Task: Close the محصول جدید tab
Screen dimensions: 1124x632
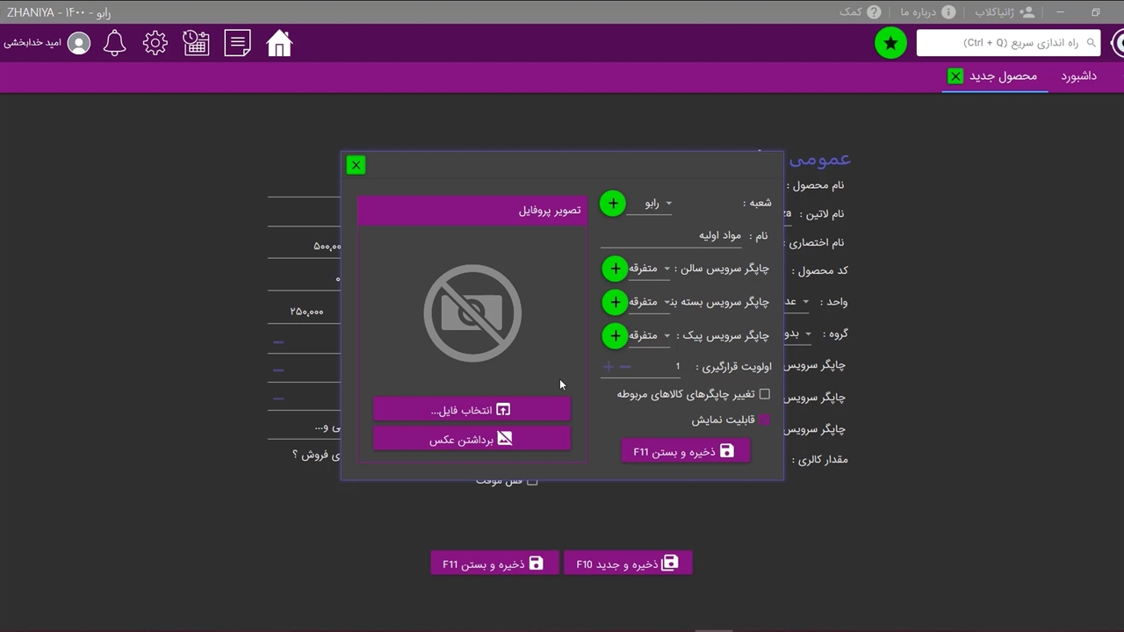Action: (x=955, y=76)
